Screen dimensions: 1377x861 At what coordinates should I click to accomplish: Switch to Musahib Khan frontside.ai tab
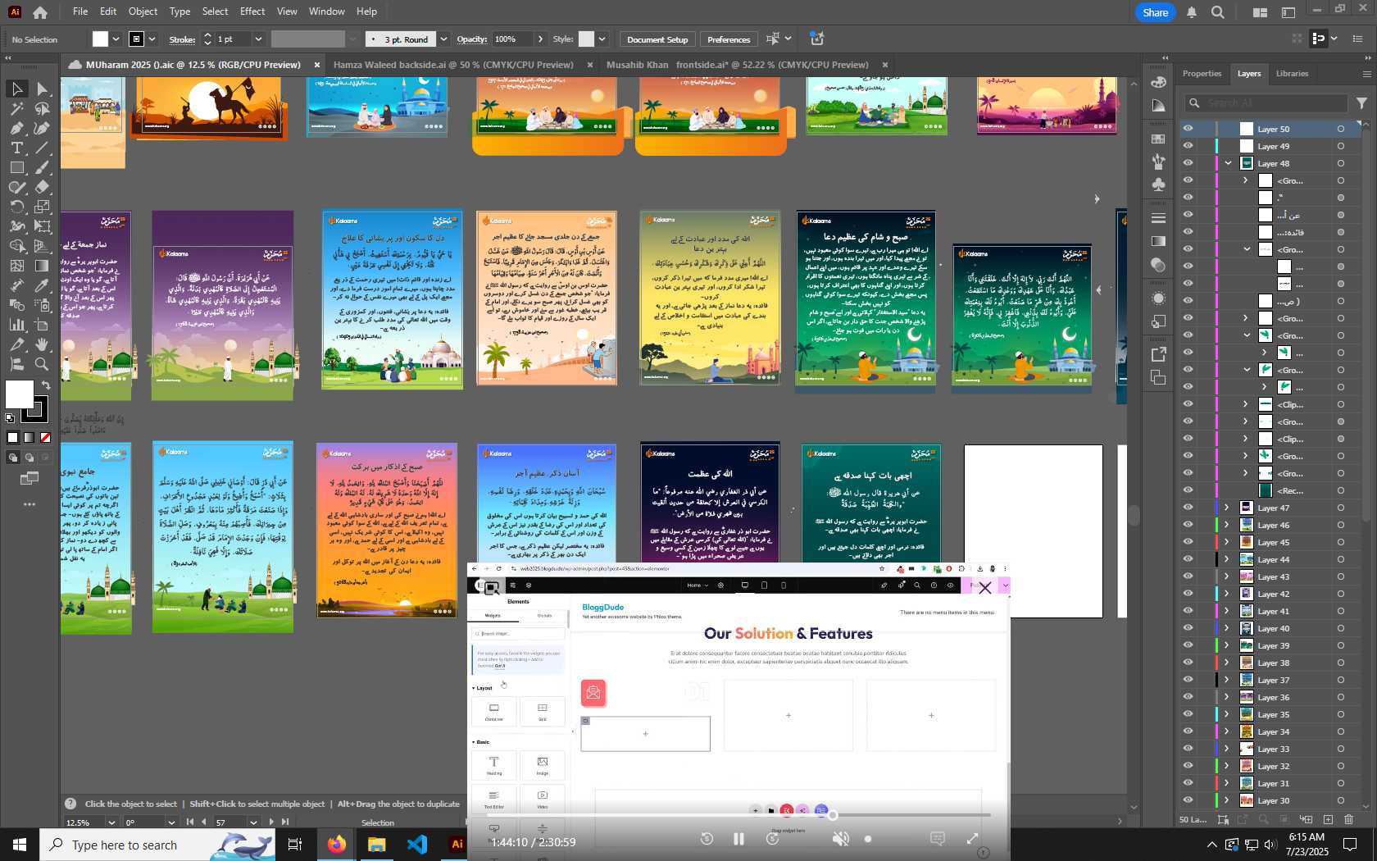(737, 65)
